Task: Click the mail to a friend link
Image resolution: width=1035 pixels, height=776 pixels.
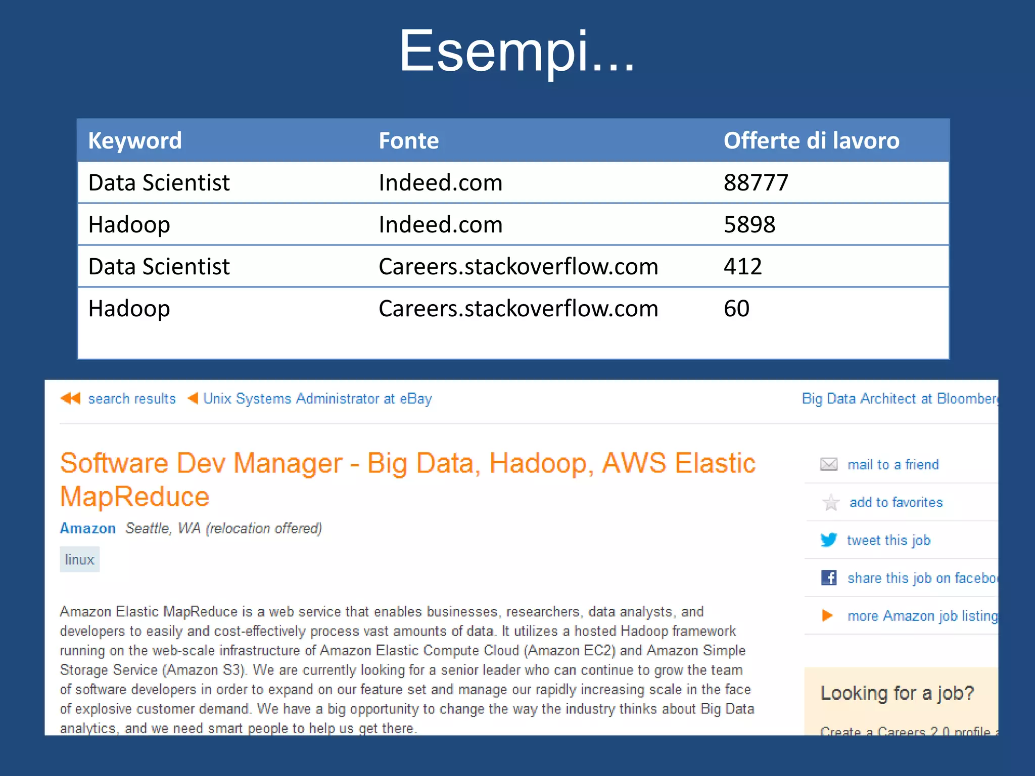Action: coord(893,464)
